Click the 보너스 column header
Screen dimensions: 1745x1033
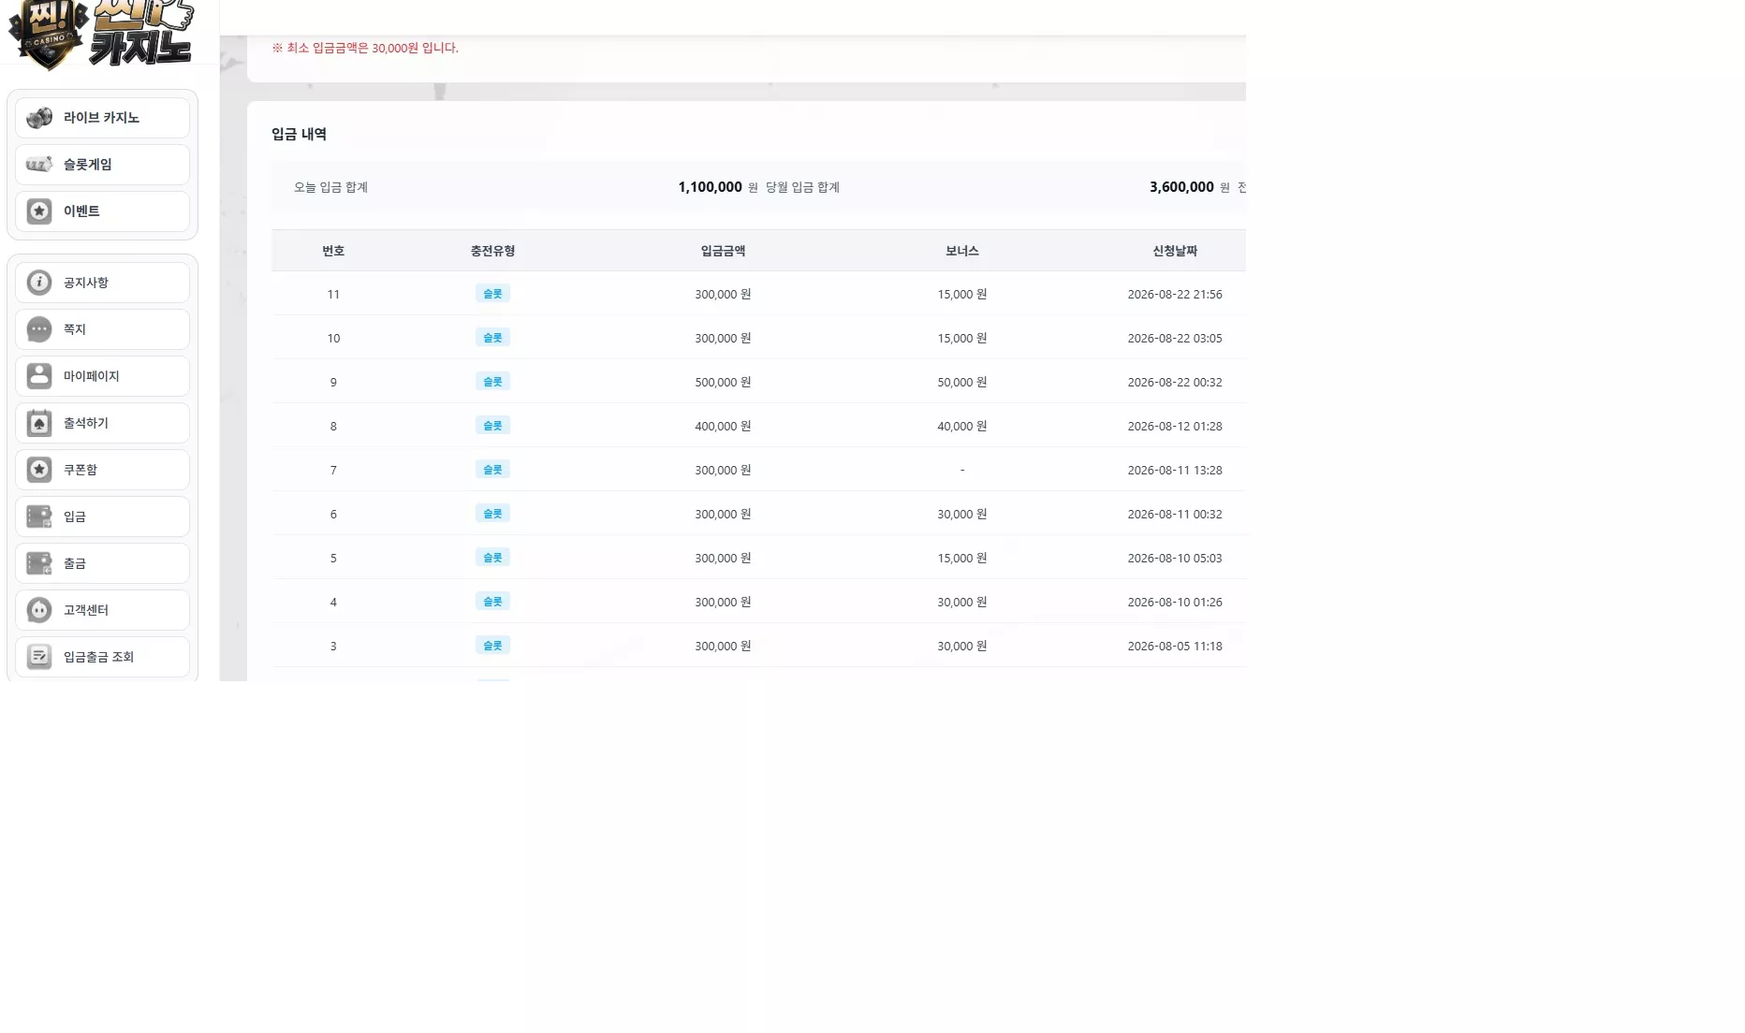pos(961,251)
